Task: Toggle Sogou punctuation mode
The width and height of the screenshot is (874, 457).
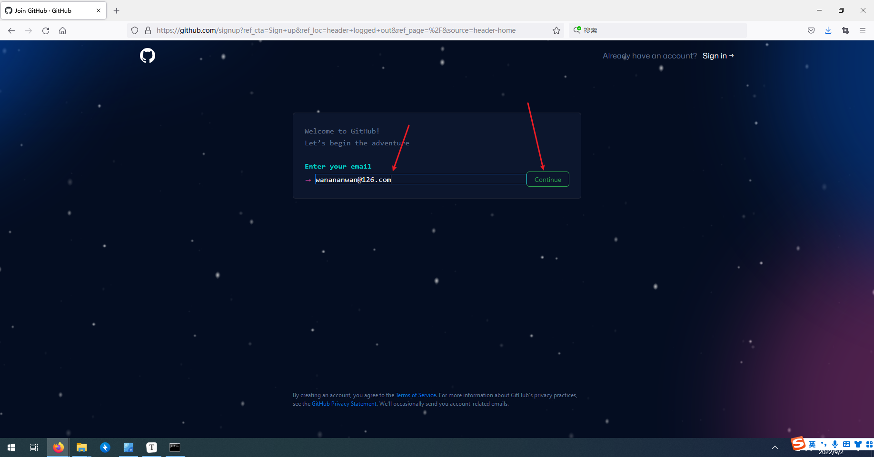Action: click(824, 444)
